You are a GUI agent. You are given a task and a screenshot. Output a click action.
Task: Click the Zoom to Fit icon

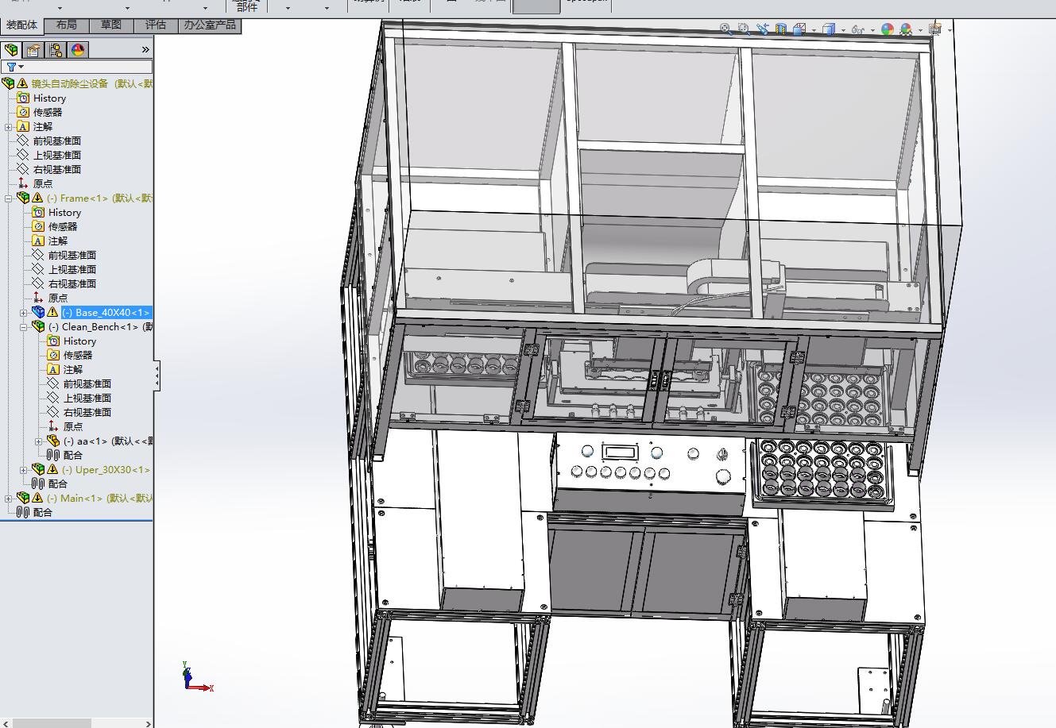coord(725,29)
